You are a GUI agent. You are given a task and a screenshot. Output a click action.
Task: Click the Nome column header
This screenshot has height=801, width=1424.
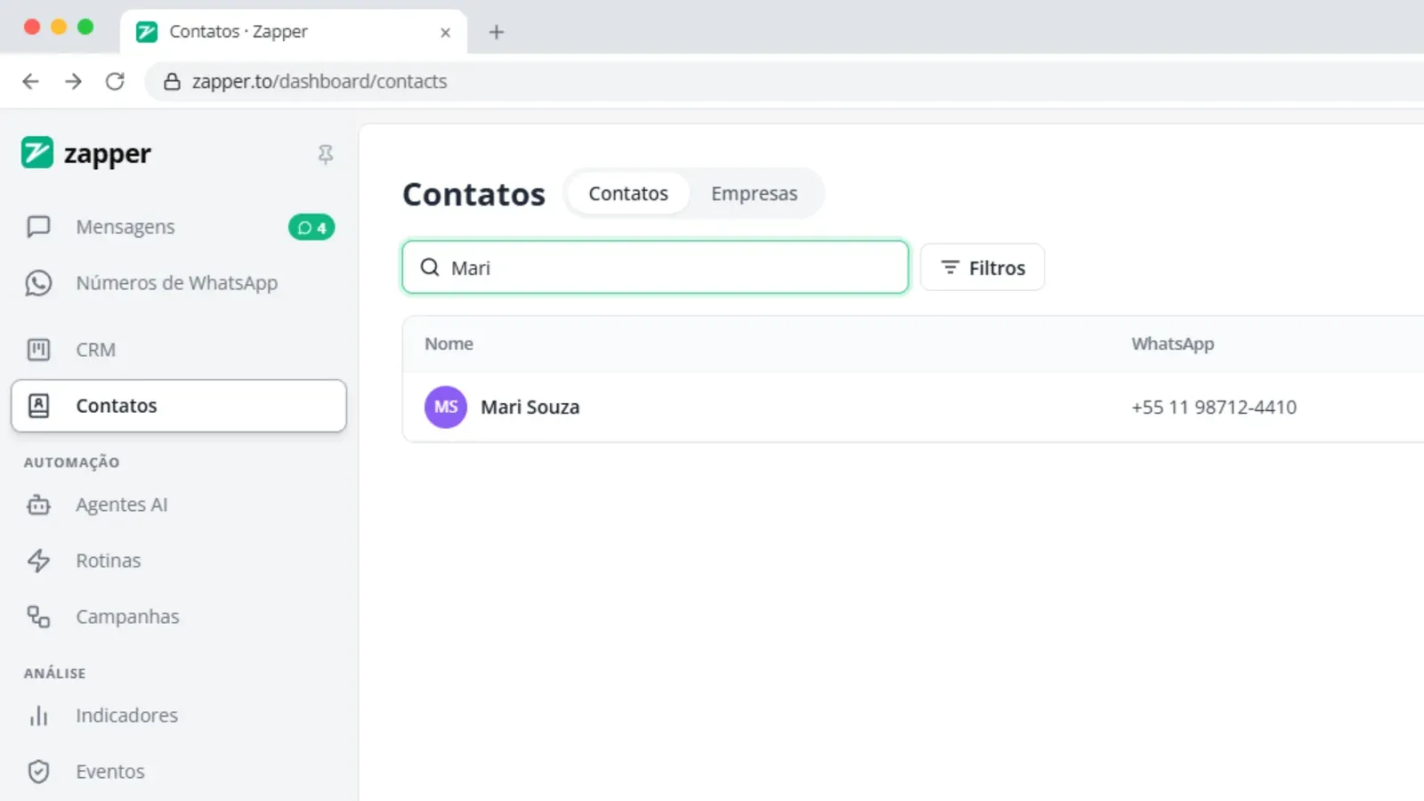coord(449,344)
